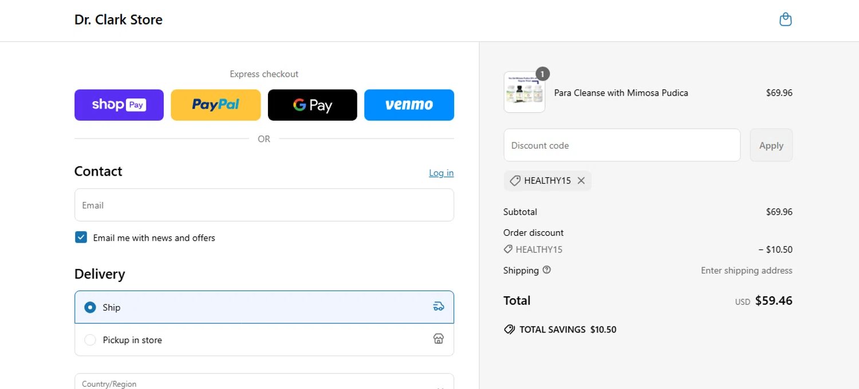Pay with PayPal express checkout
This screenshot has height=389, width=859.
click(x=216, y=105)
